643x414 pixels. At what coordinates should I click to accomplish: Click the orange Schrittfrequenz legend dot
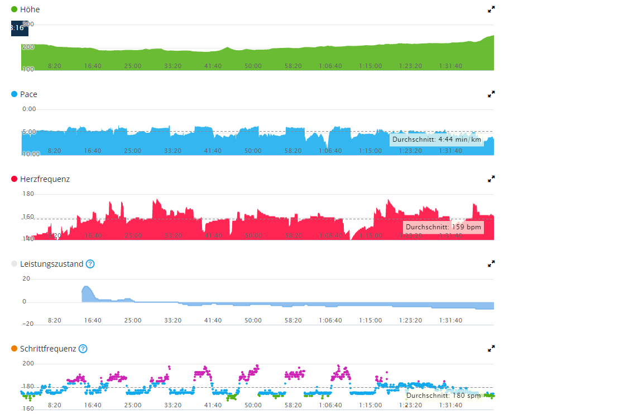[x=15, y=349]
